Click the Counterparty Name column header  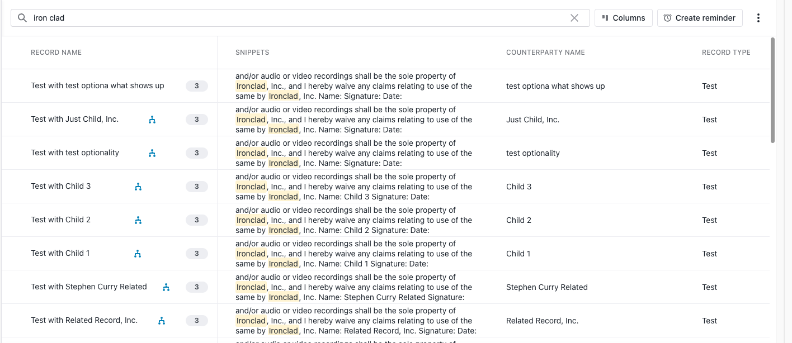[x=545, y=53]
